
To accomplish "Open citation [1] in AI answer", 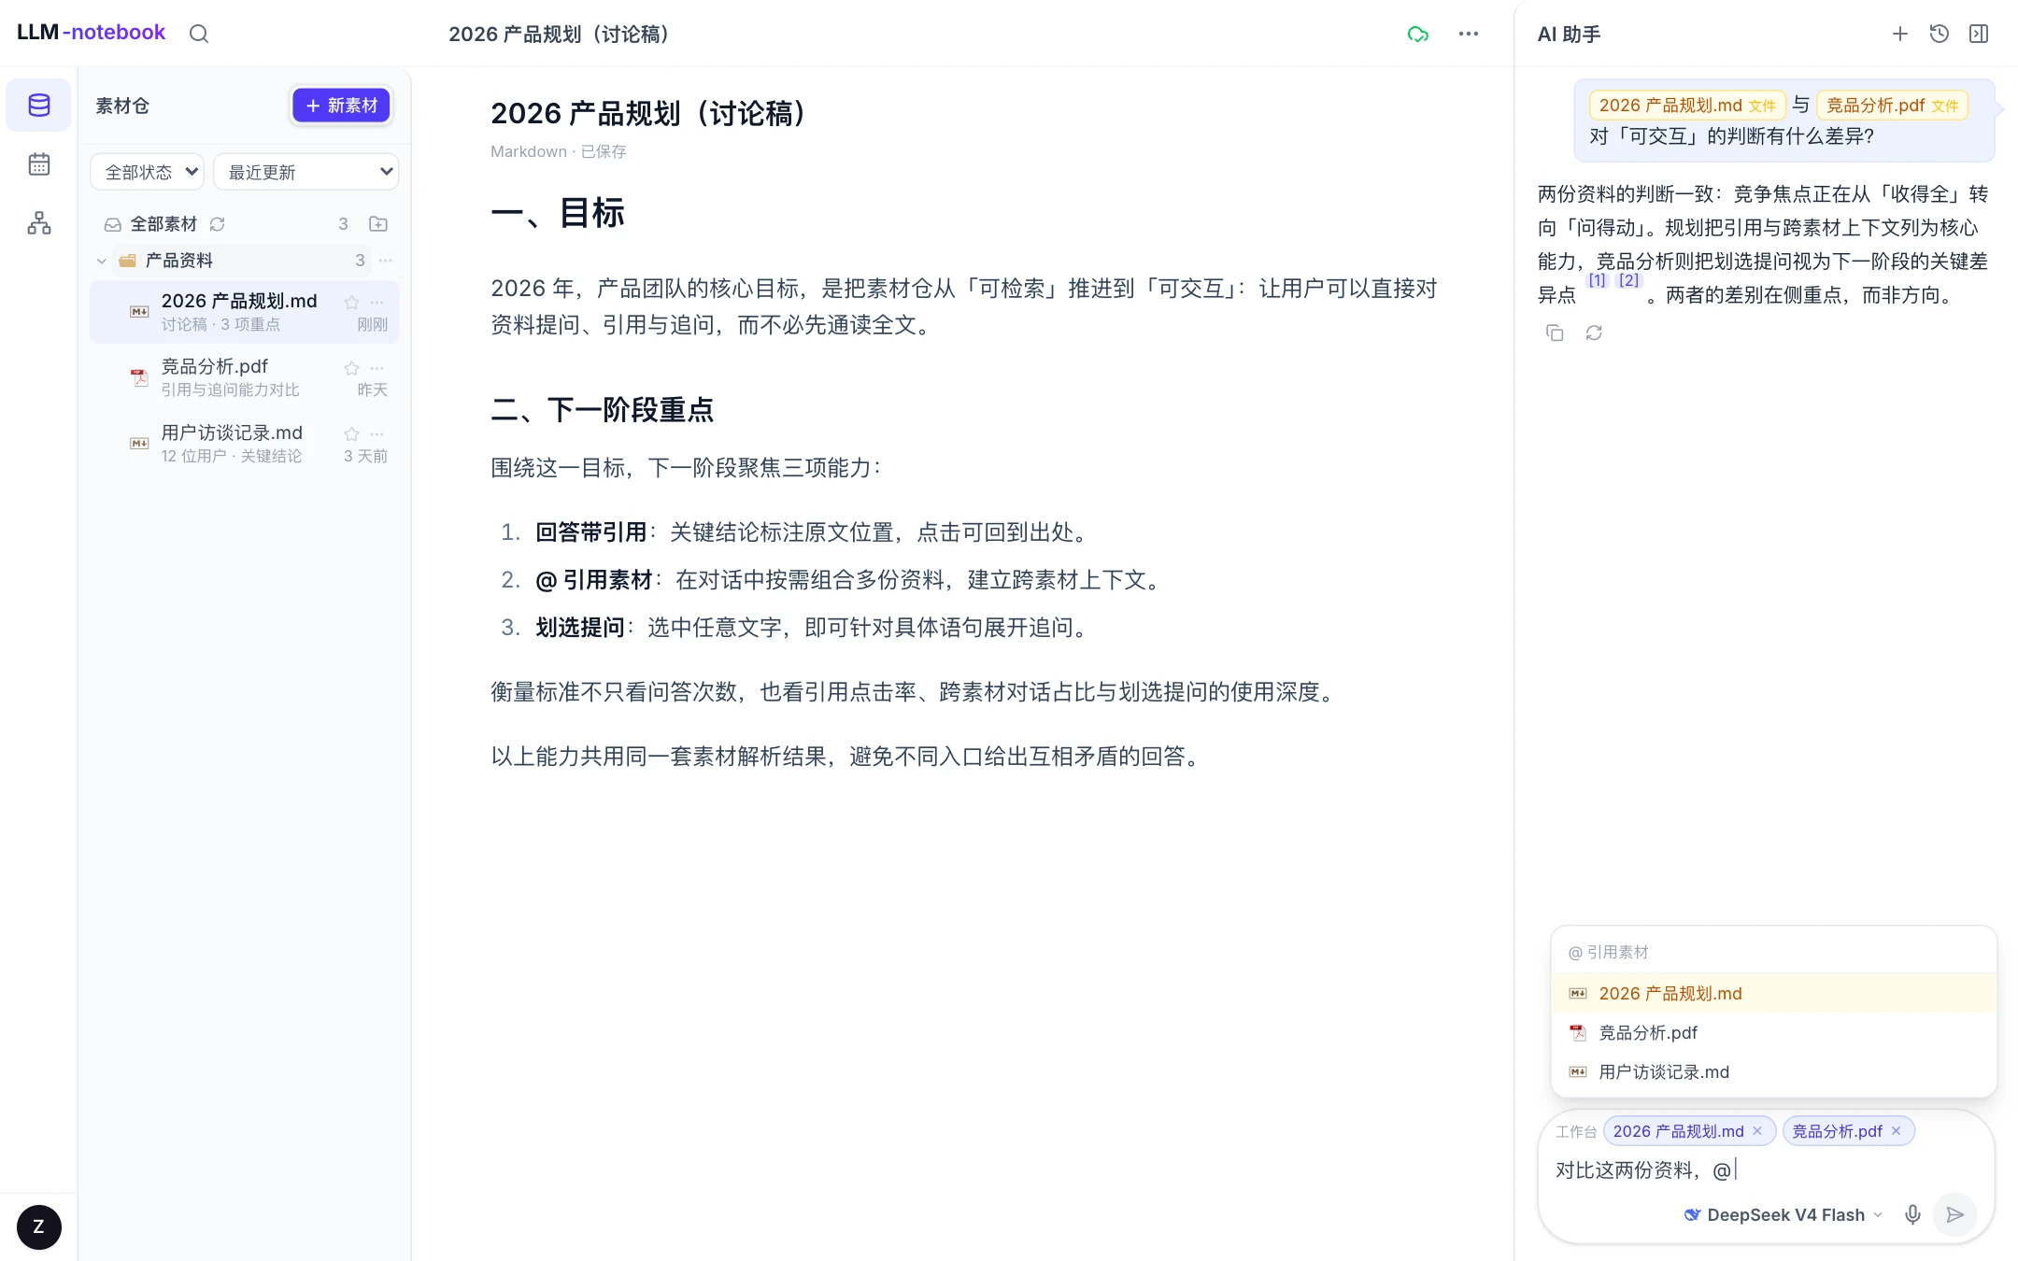I will pos(1598,280).
